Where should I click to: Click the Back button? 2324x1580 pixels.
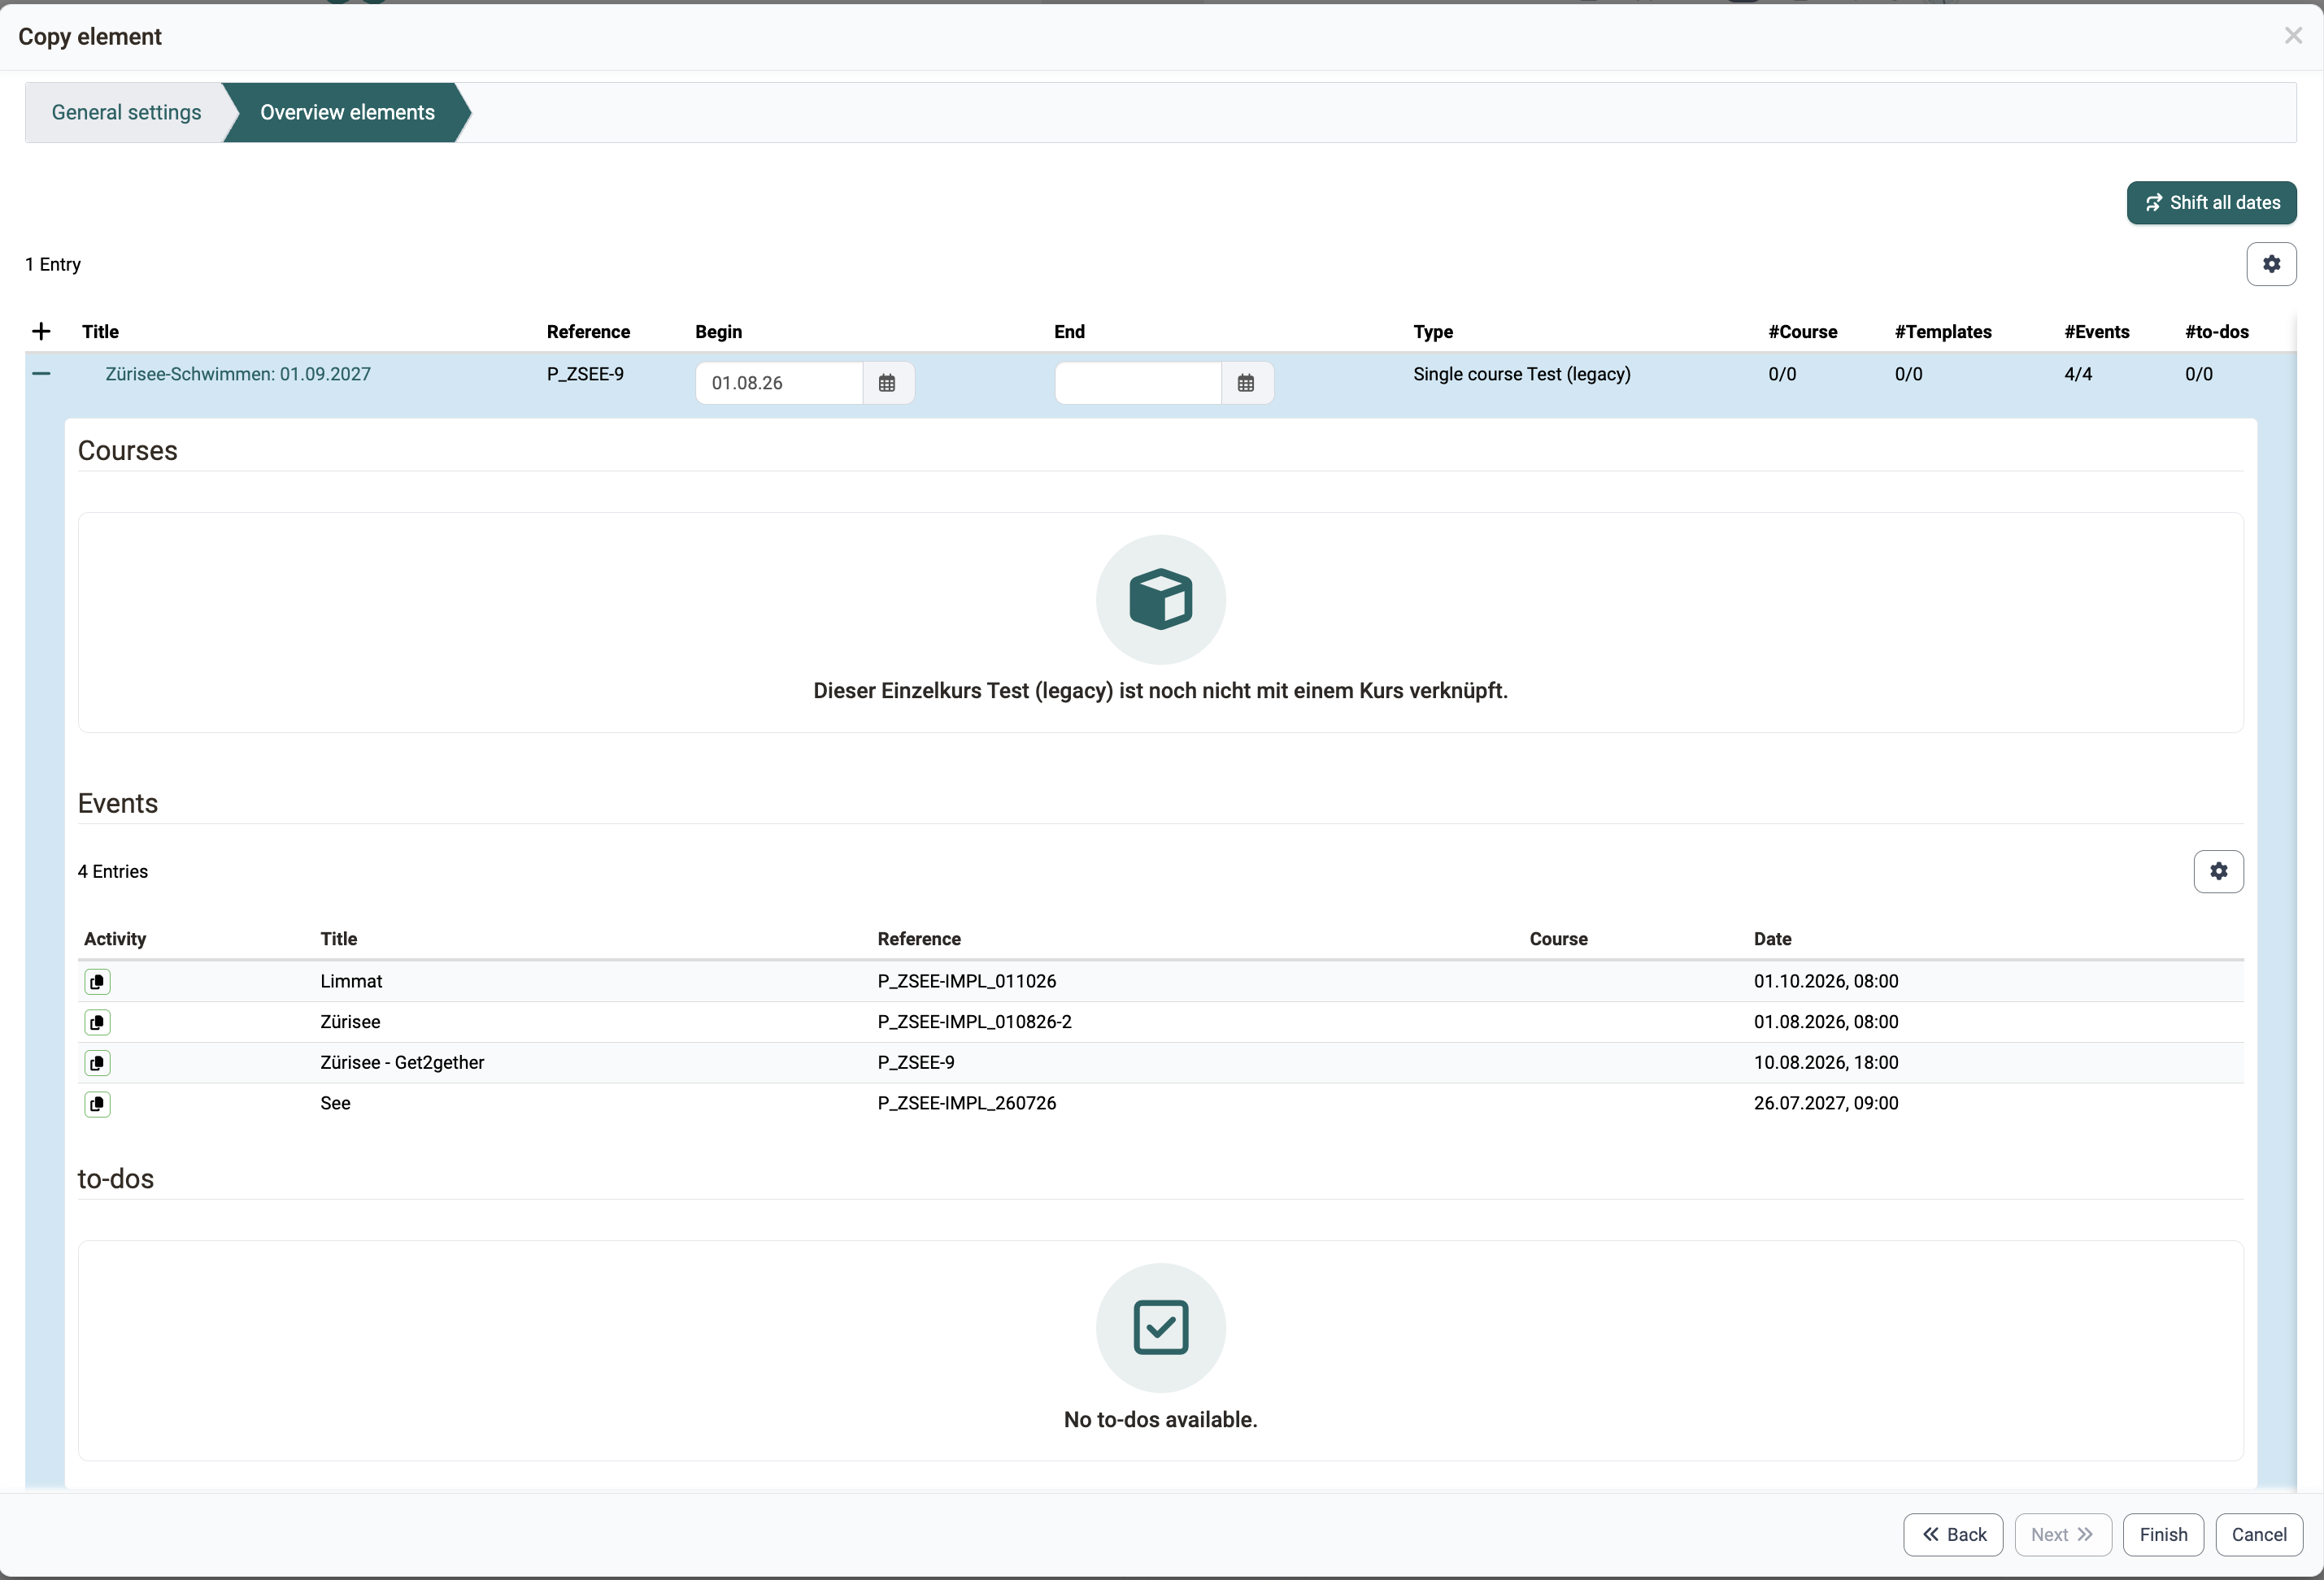click(1952, 1534)
